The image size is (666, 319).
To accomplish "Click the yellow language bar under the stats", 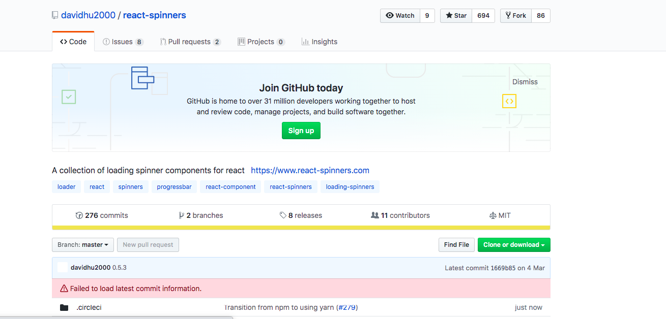I will [x=301, y=228].
